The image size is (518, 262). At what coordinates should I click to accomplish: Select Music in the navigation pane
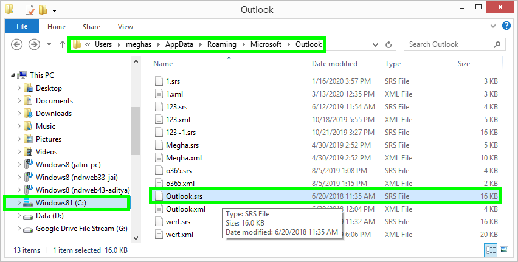tap(46, 126)
